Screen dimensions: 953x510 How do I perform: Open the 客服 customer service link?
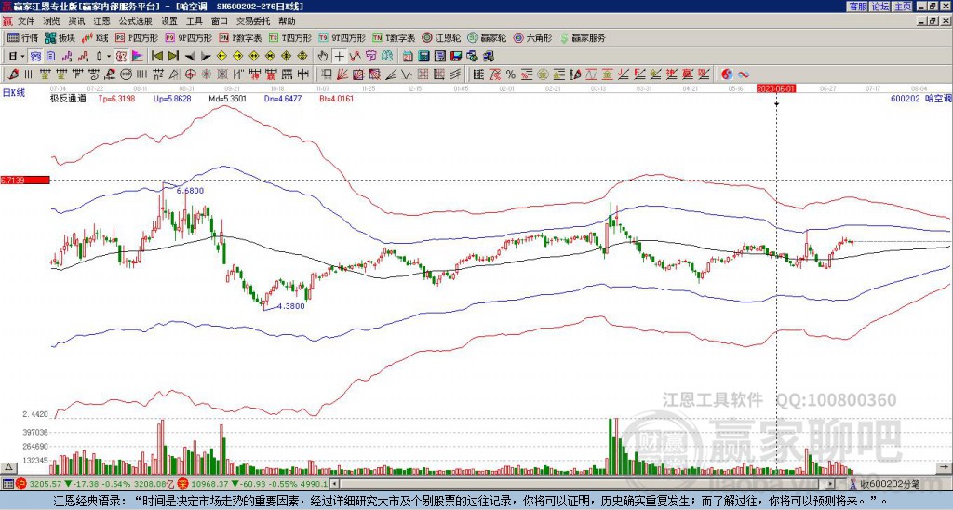857,7
